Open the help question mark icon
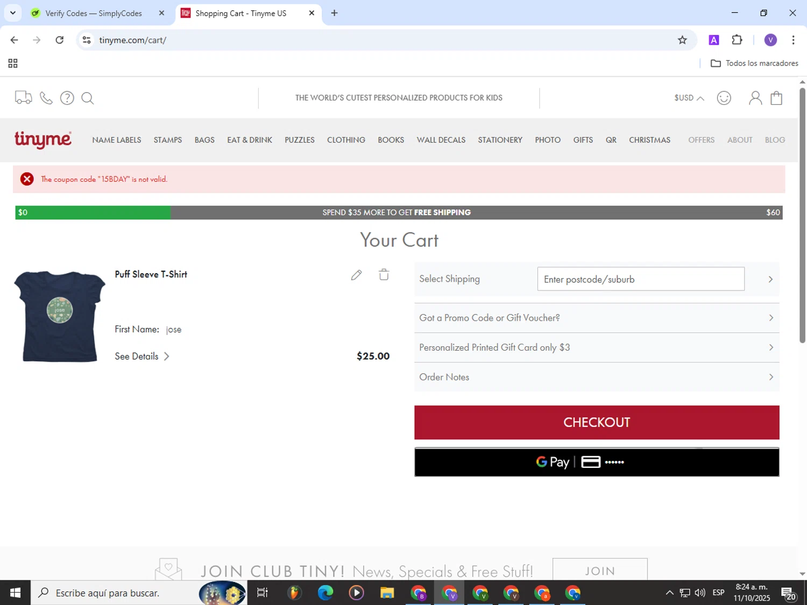The height and width of the screenshot is (605, 807). pos(67,98)
